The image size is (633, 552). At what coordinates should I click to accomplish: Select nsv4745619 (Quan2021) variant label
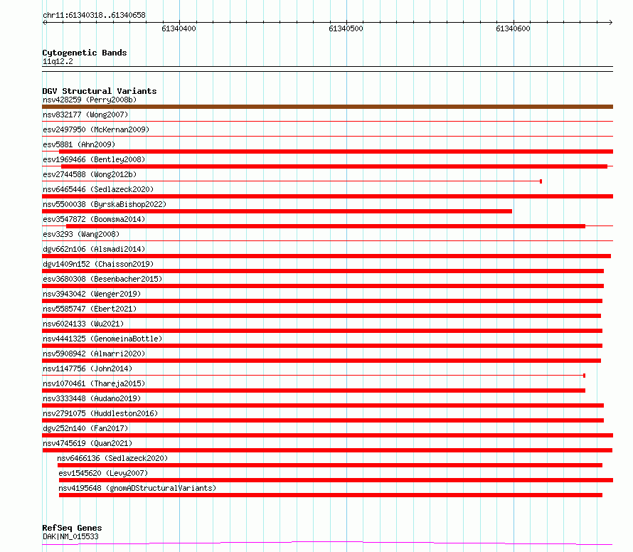[x=87, y=443]
